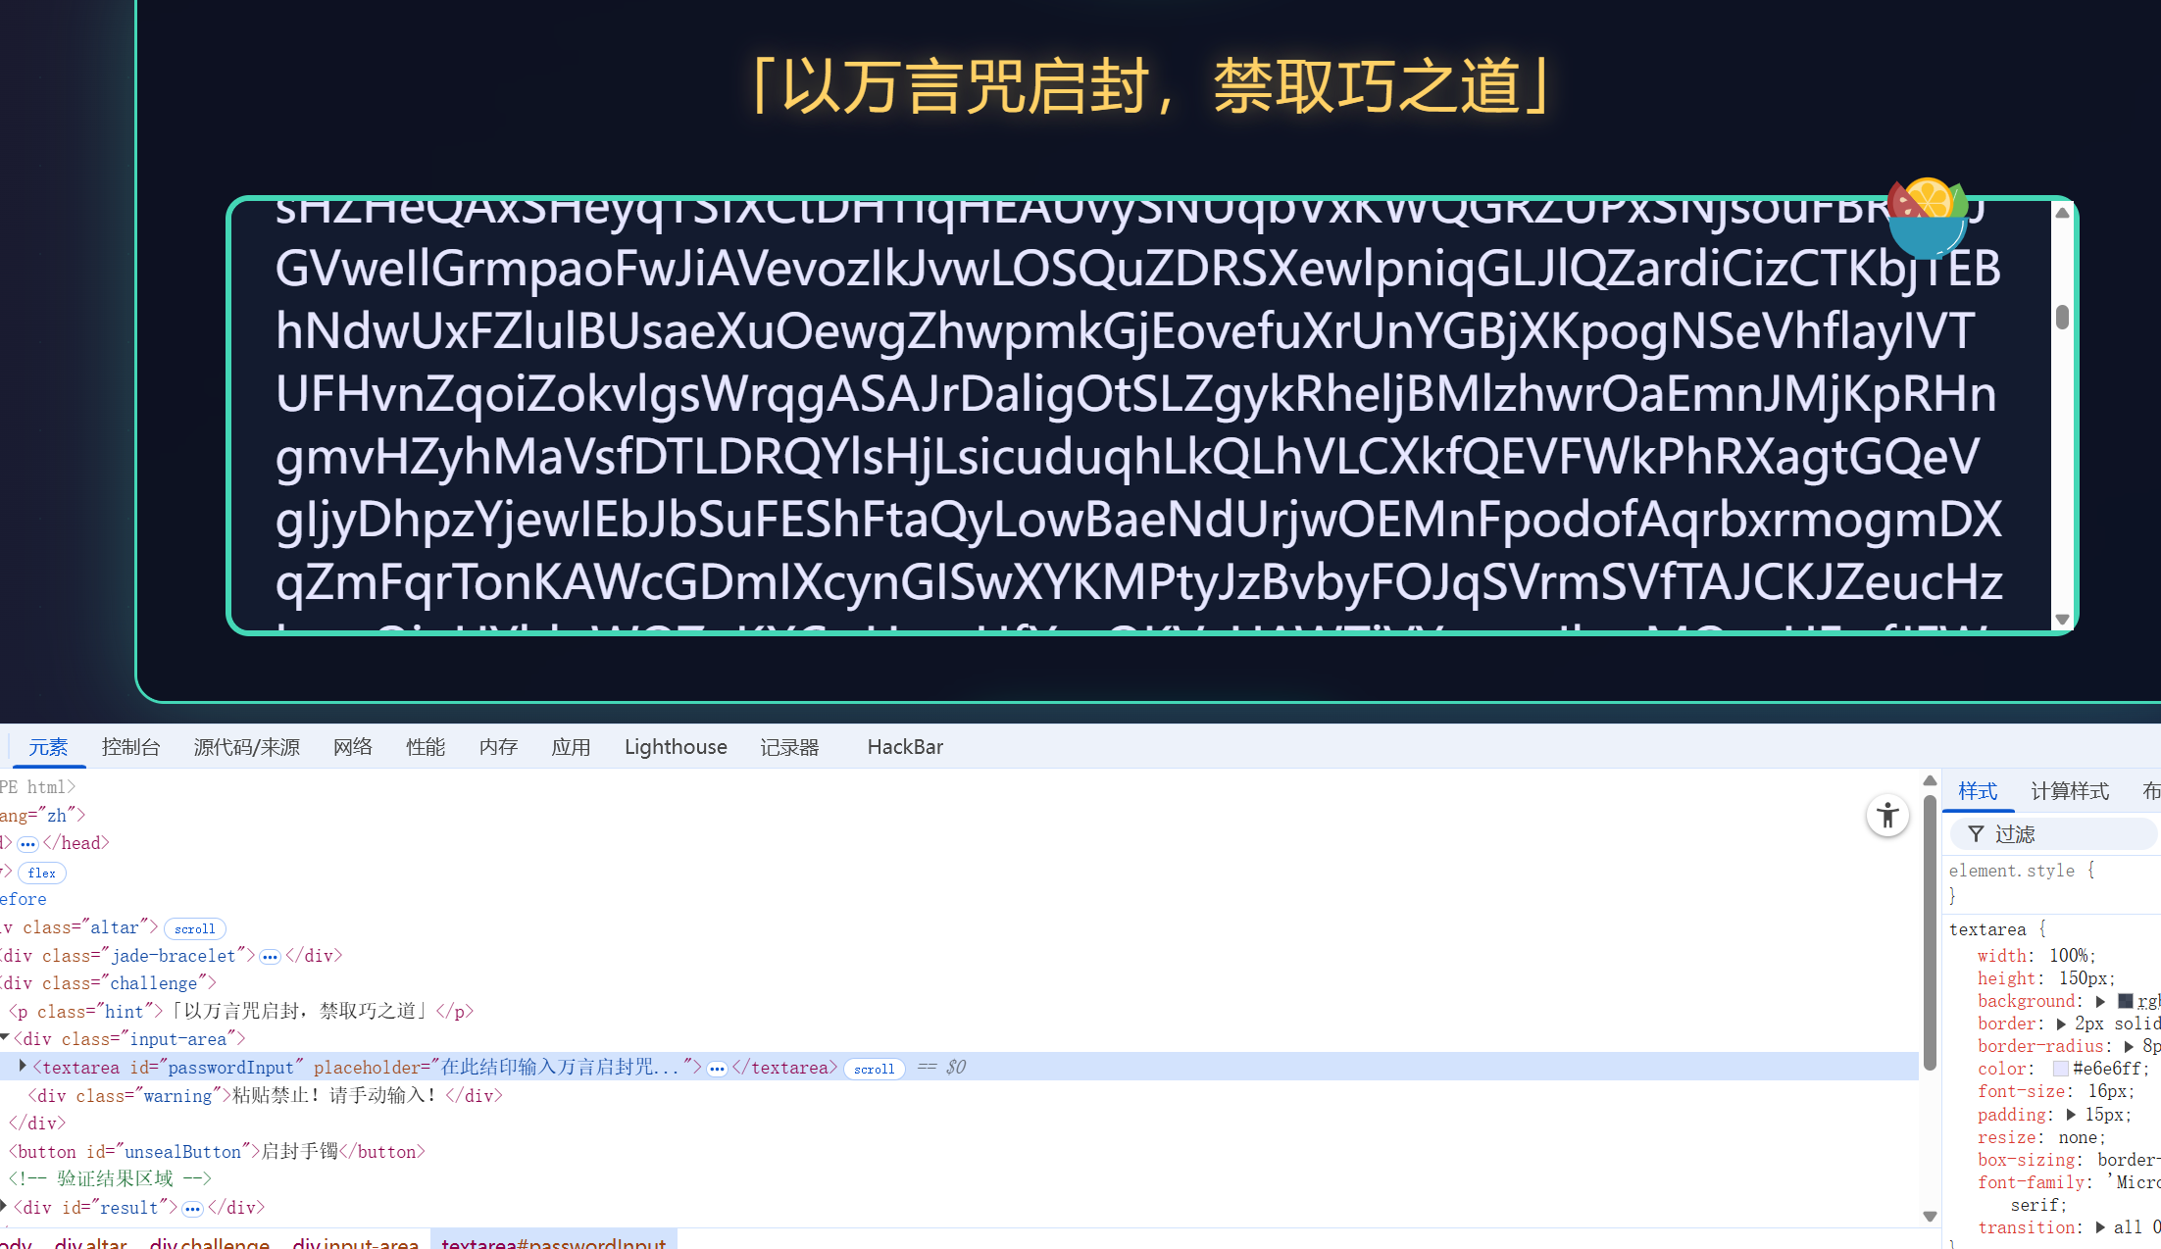This screenshot has height=1249, width=2161.
Task: Click DOM tree scrollbar down arrow
Action: pos(1930,1217)
